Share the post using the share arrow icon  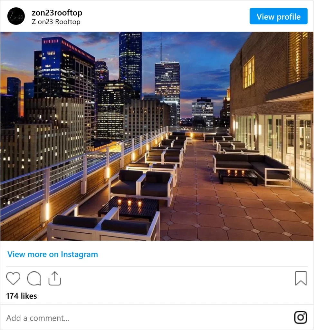[55, 278]
